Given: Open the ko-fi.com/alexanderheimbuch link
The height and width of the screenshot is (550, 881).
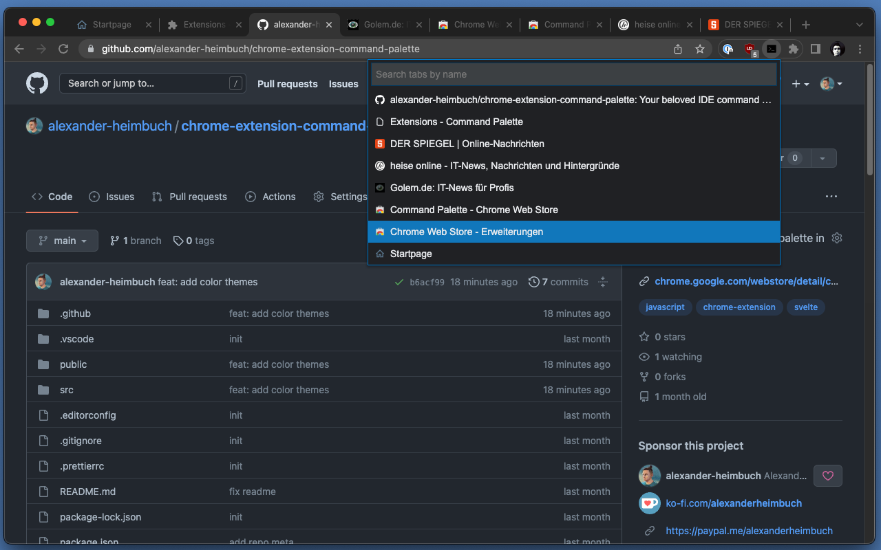Looking at the screenshot, I should click(x=734, y=503).
